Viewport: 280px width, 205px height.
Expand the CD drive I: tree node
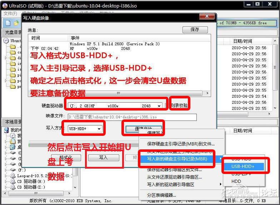point(6,187)
